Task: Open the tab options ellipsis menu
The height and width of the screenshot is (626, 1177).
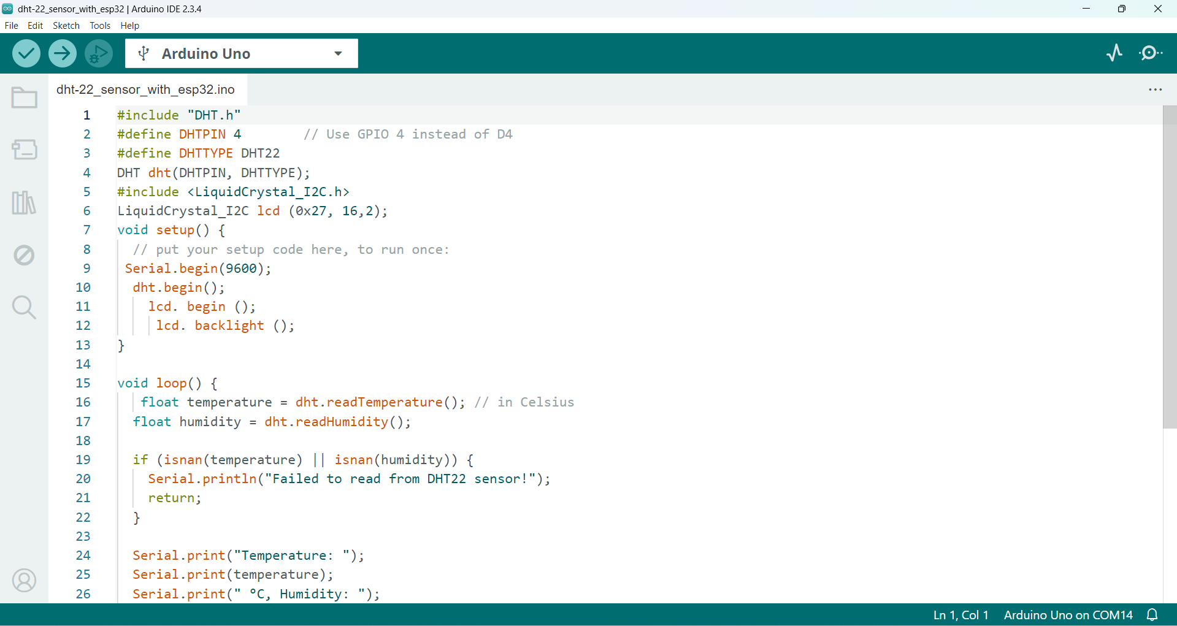Action: click(1156, 90)
